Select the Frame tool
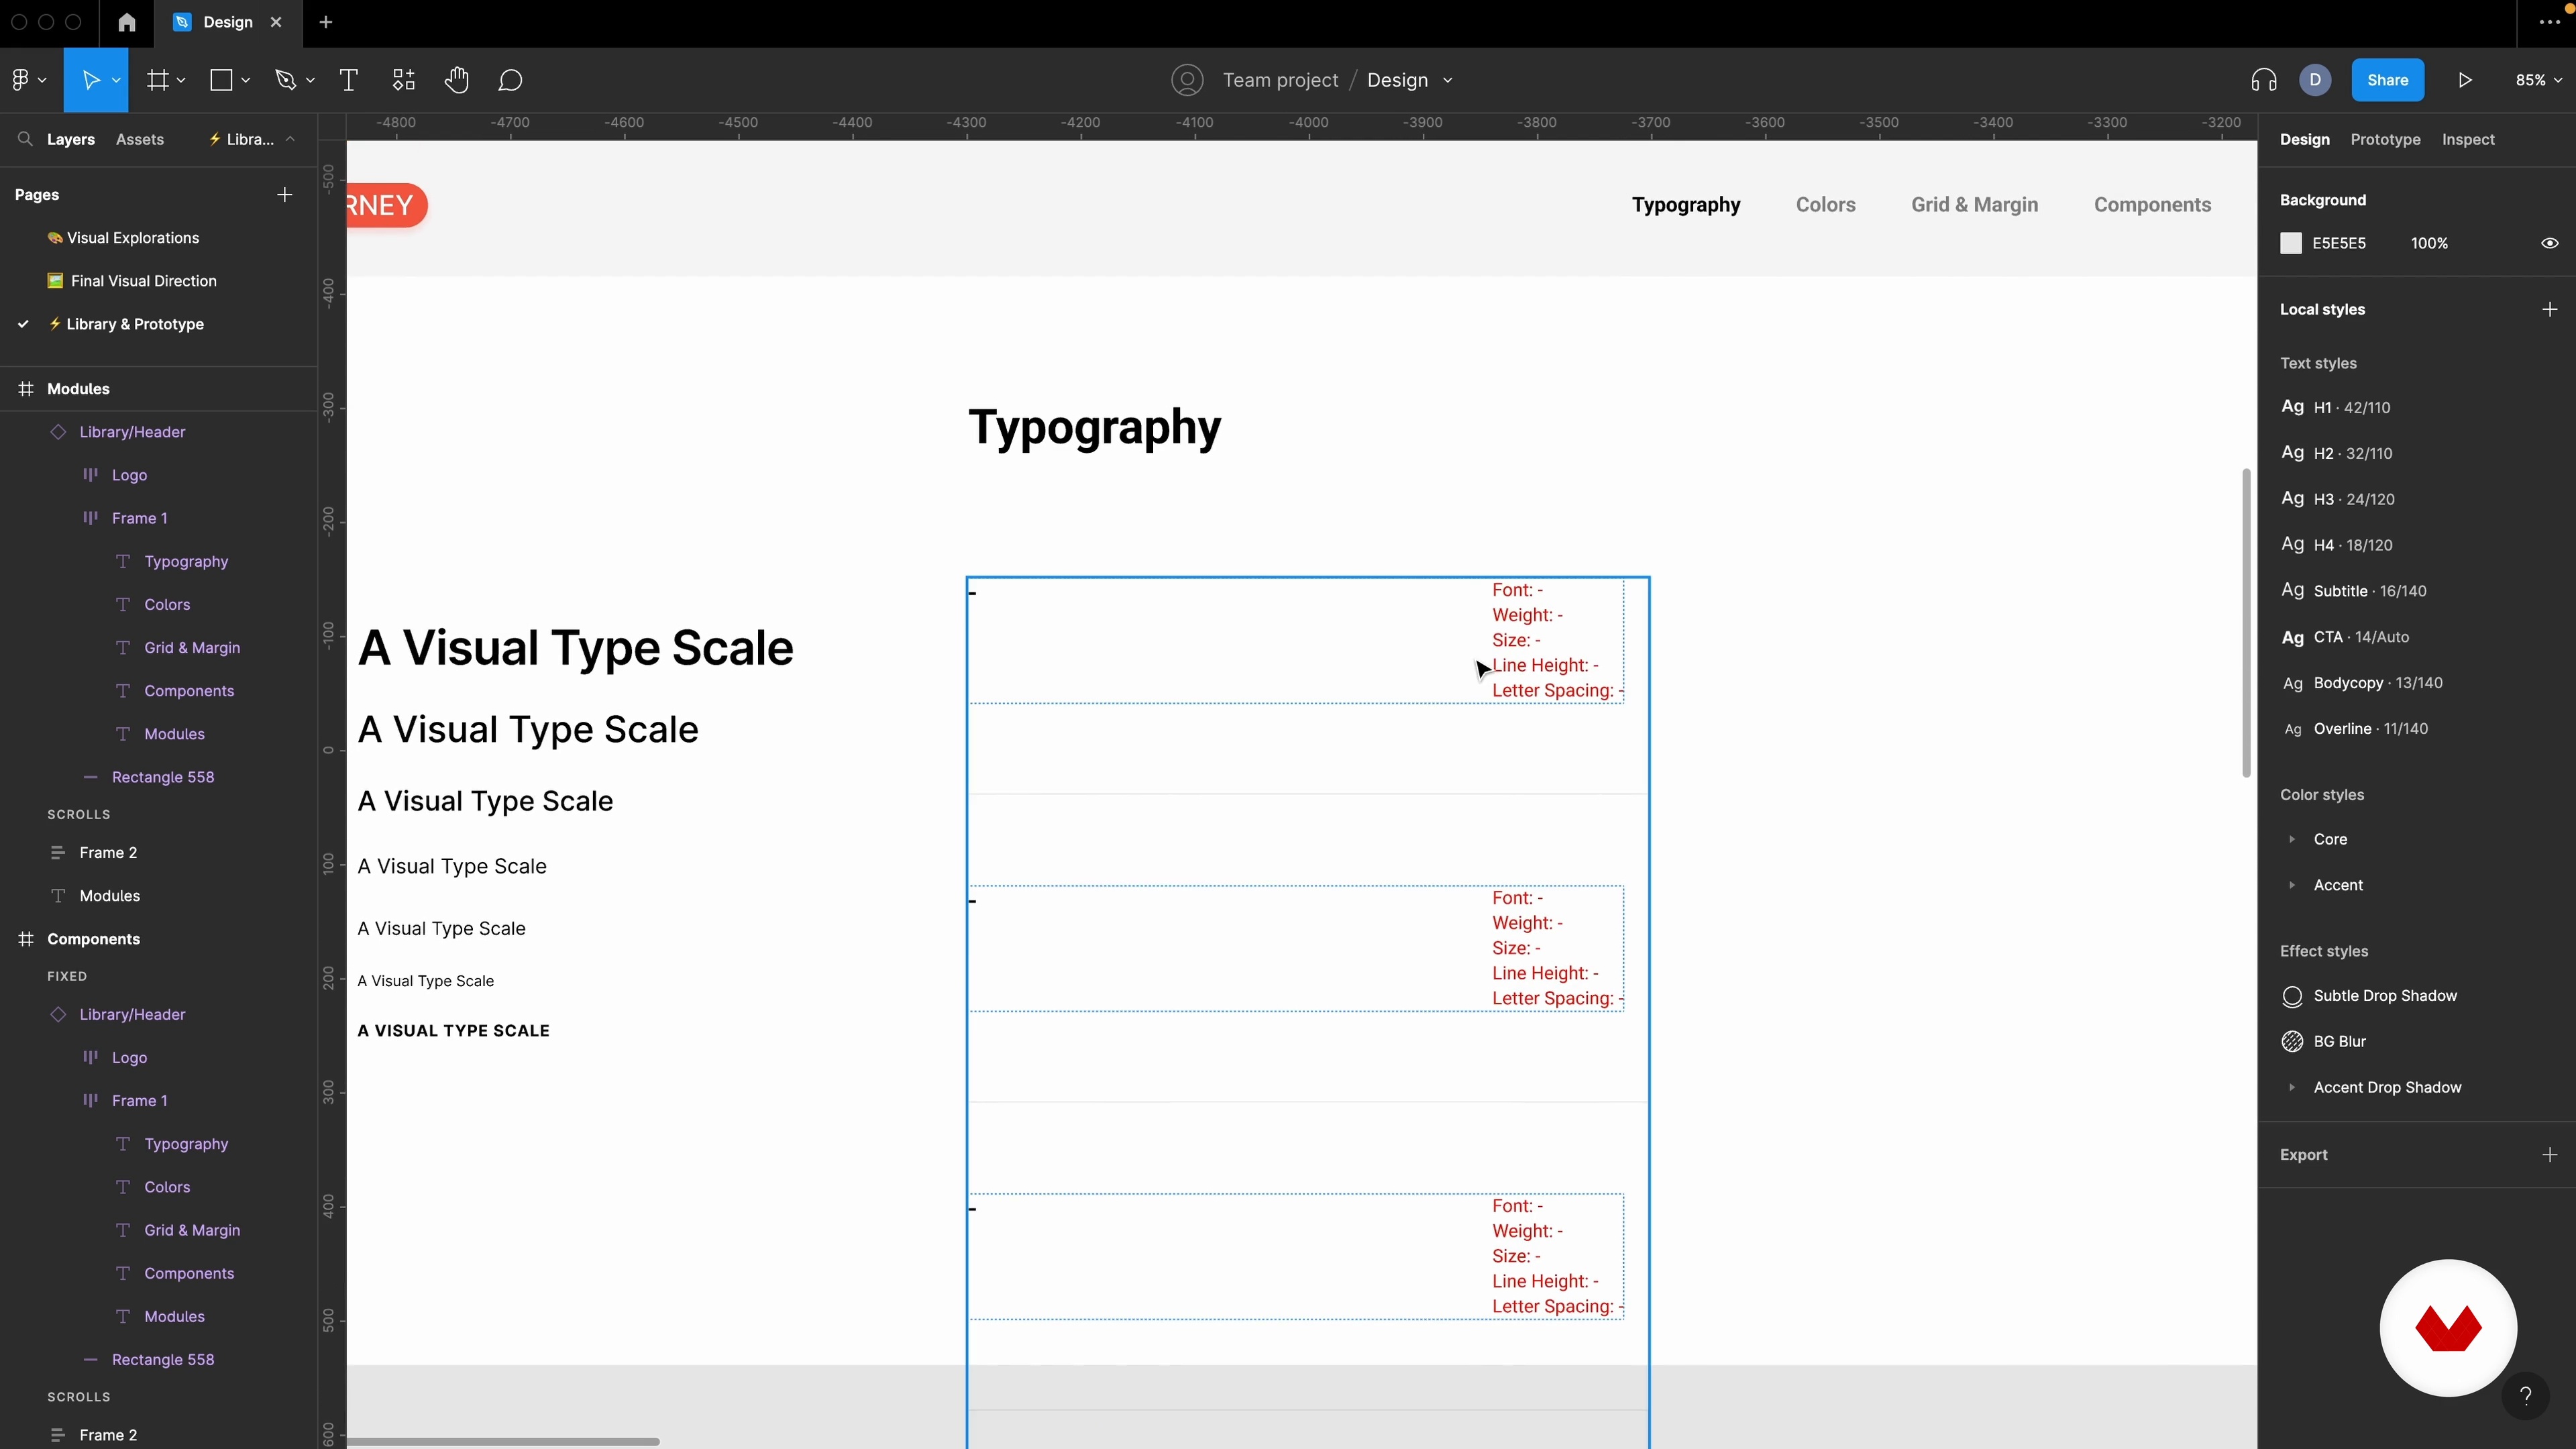2576x1449 pixels. [158, 80]
